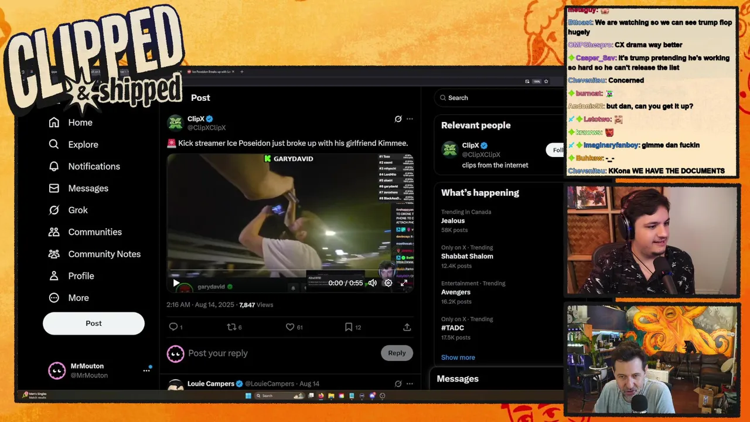Click Show more under What's happening
Viewport: 750px width, 422px height.
click(458, 358)
